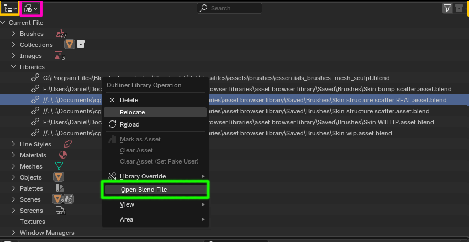Viewport: 469px width, 242px height.
Task: Expand the Objects category
Action: [x=13, y=177]
